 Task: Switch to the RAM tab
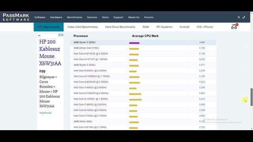click(x=146, y=27)
